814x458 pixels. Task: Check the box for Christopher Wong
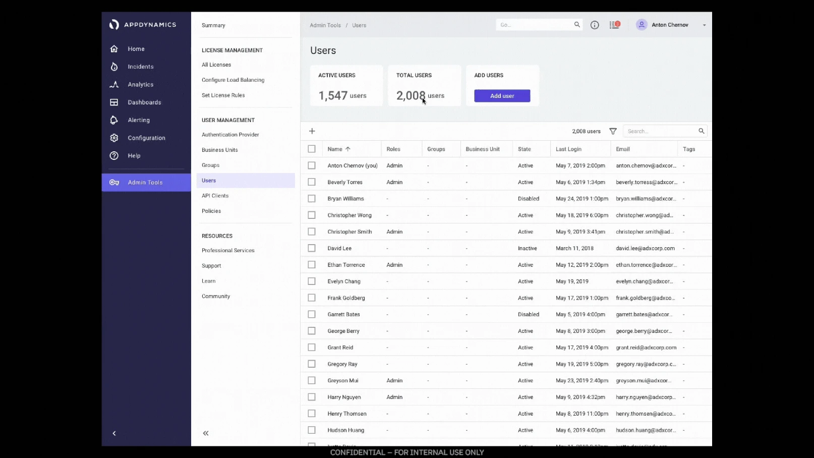pyautogui.click(x=312, y=215)
